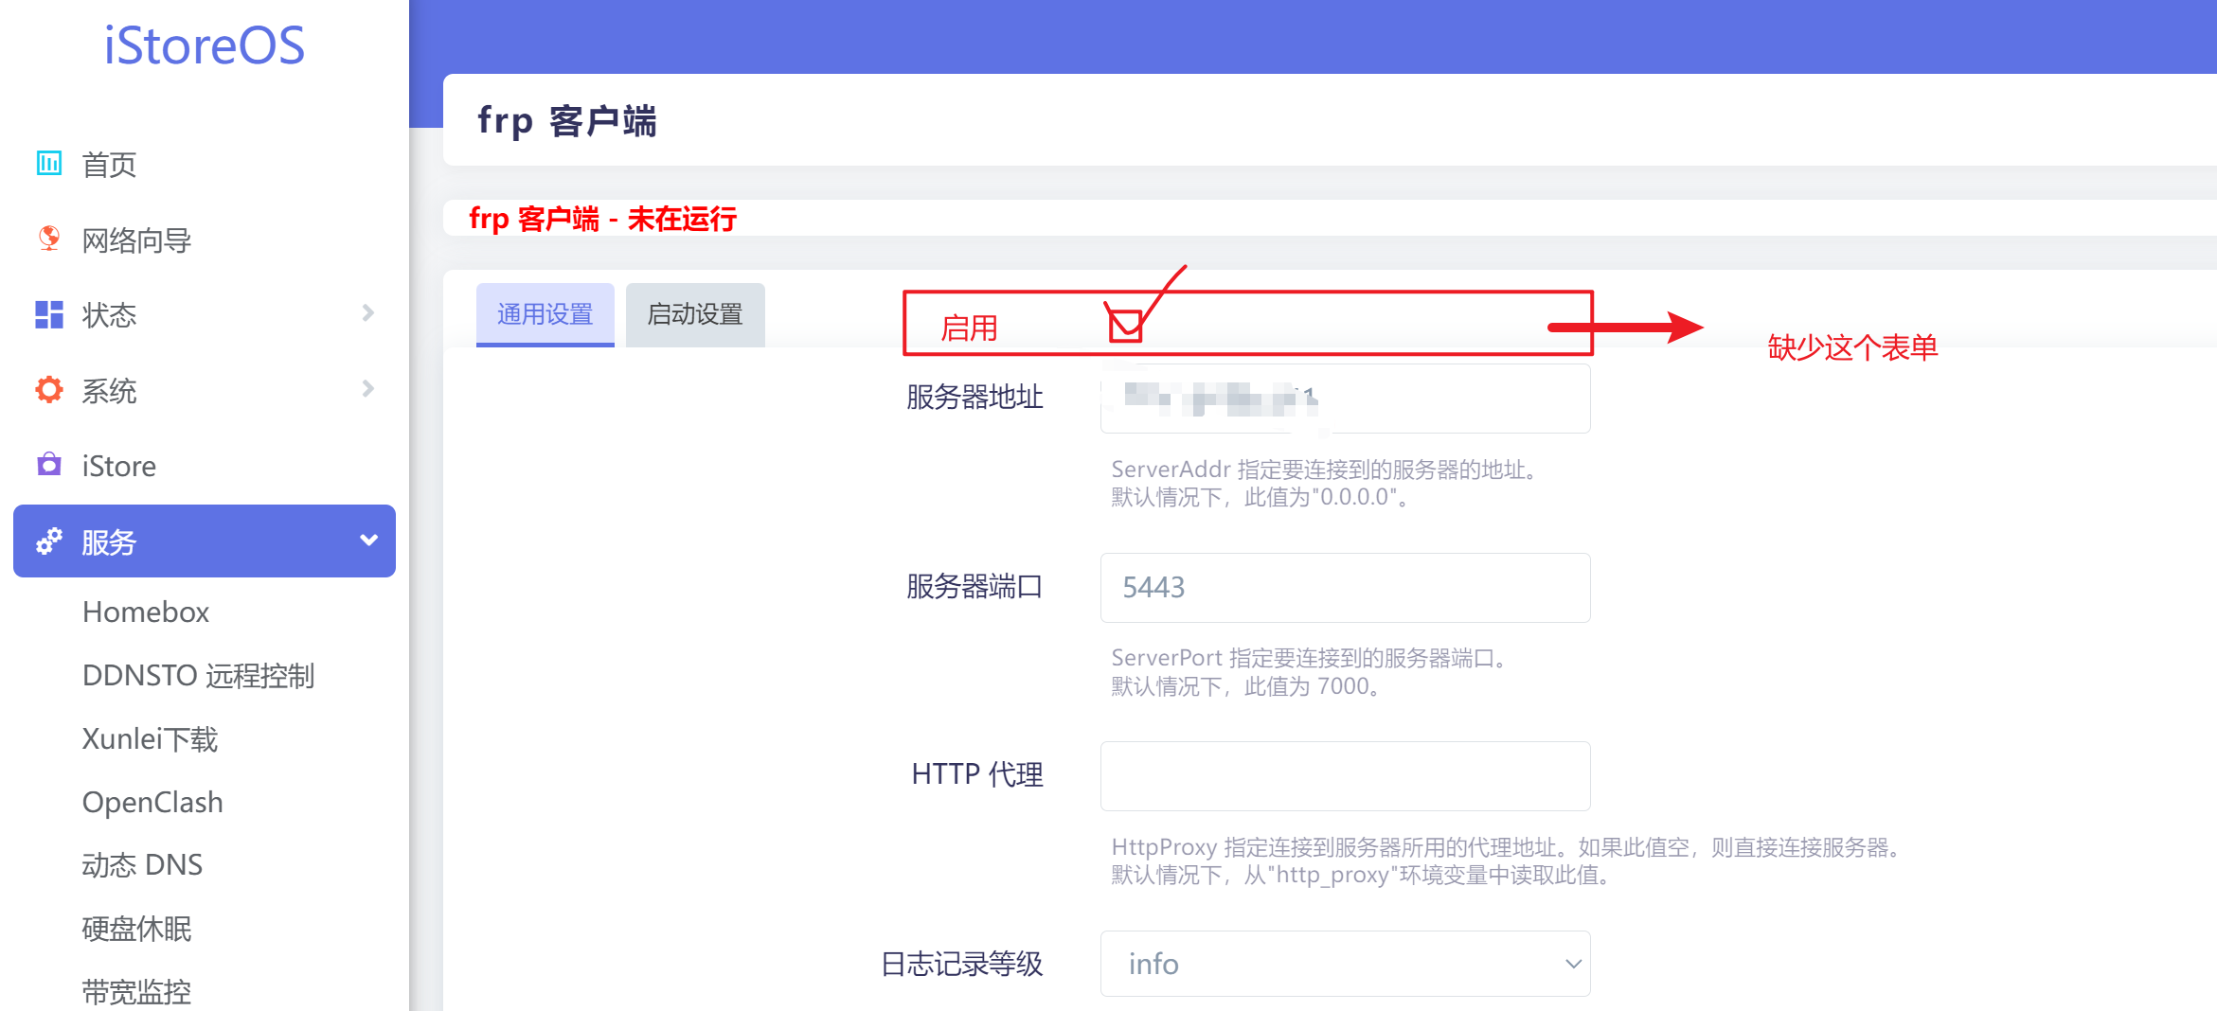Select the 通用设置 tab
This screenshot has width=2217, height=1011.
545,314
